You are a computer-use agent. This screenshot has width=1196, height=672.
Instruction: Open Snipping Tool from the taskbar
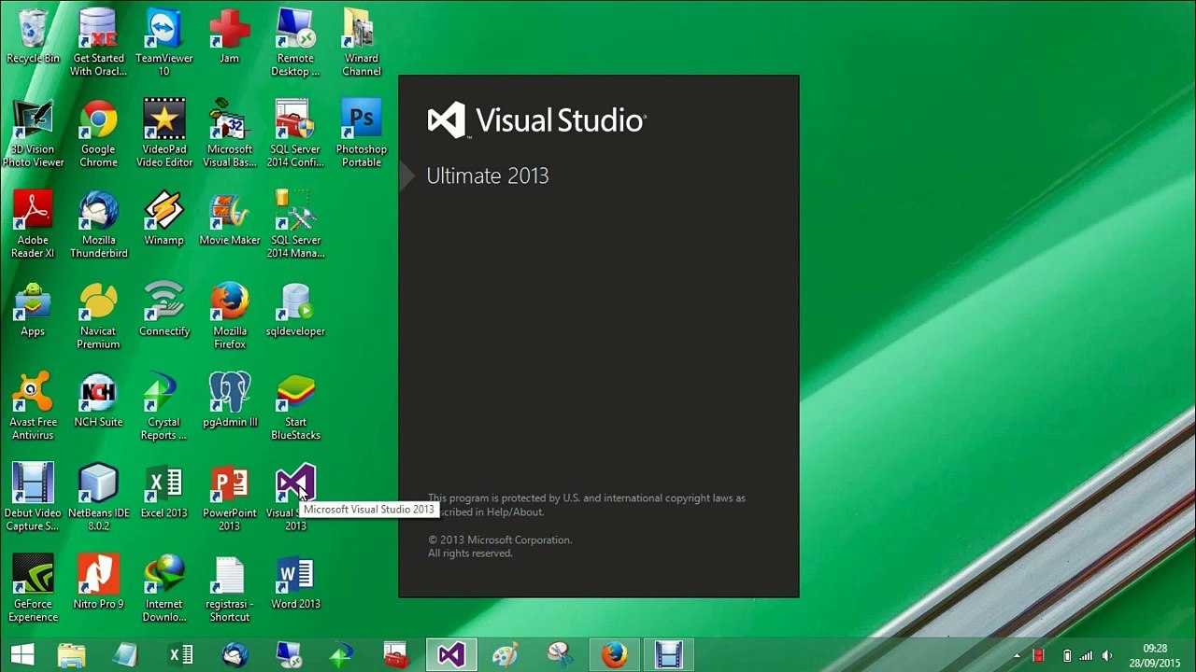(x=560, y=655)
